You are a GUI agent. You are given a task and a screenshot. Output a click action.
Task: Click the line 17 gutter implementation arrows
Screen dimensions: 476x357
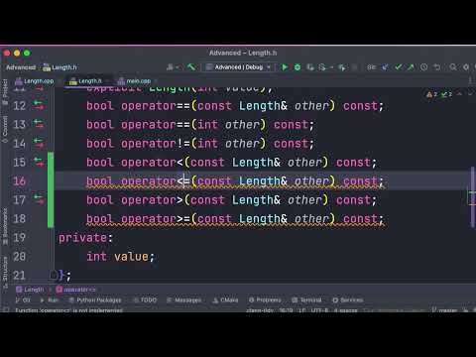point(39,199)
